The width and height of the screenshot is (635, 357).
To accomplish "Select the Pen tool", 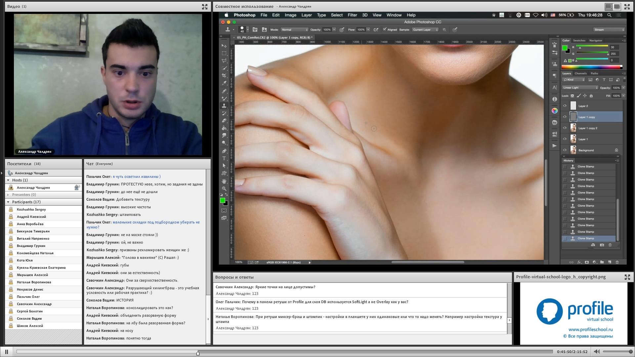I will pos(224,151).
